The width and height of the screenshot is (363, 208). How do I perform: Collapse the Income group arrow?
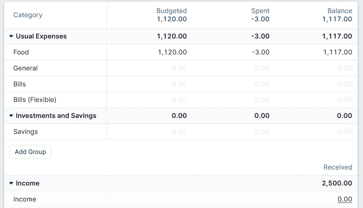[11, 183]
